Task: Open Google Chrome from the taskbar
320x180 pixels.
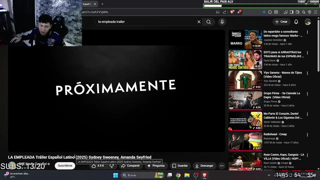Action: pos(178,175)
